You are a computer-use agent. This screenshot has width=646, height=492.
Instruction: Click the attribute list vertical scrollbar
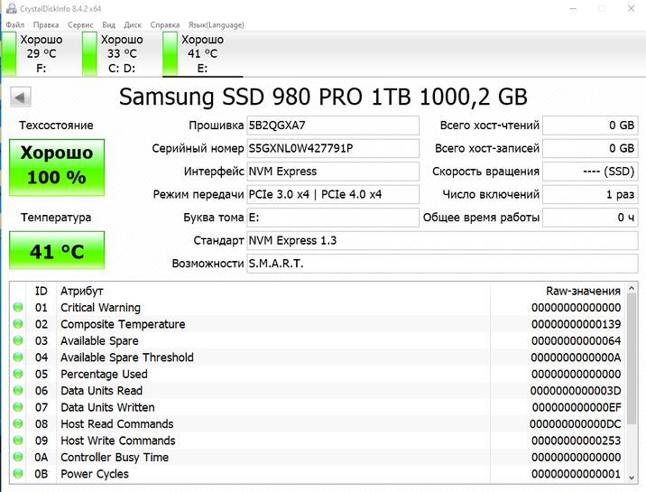pyautogui.click(x=630, y=379)
